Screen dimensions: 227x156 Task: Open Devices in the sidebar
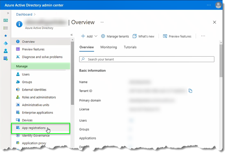click(x=41, y=120)
